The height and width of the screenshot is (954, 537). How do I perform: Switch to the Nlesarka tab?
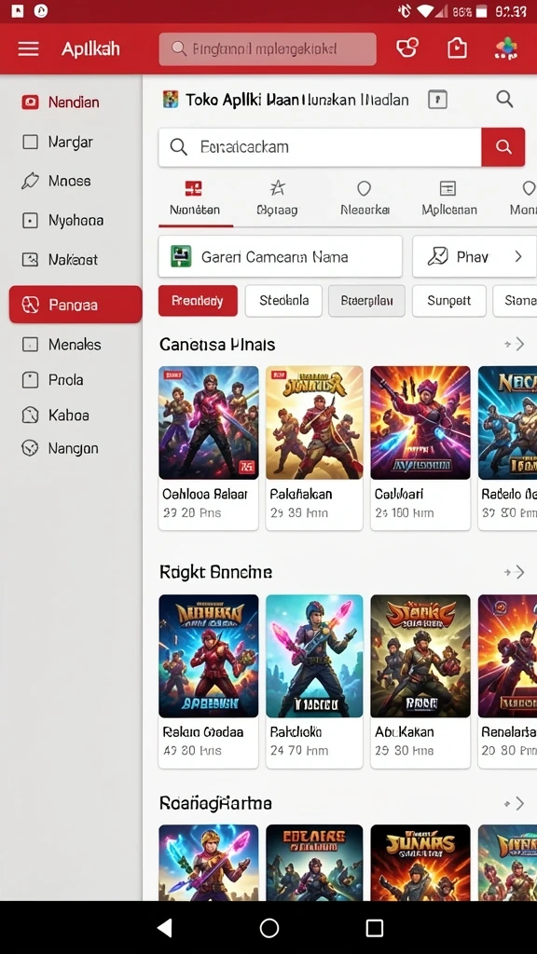tap(365, 198)
